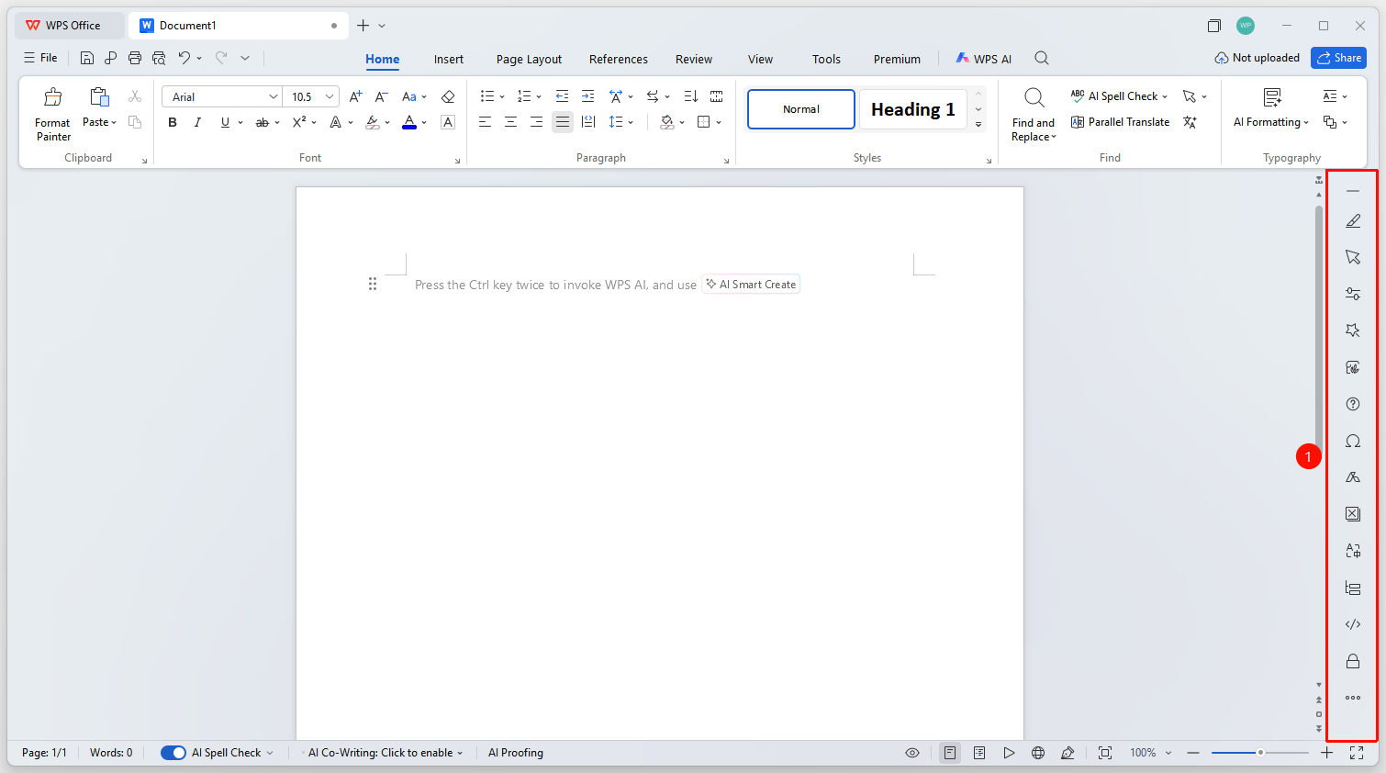1386x773 pixels.
Task: Save the document with the Save icon
Action: point(87,58)
